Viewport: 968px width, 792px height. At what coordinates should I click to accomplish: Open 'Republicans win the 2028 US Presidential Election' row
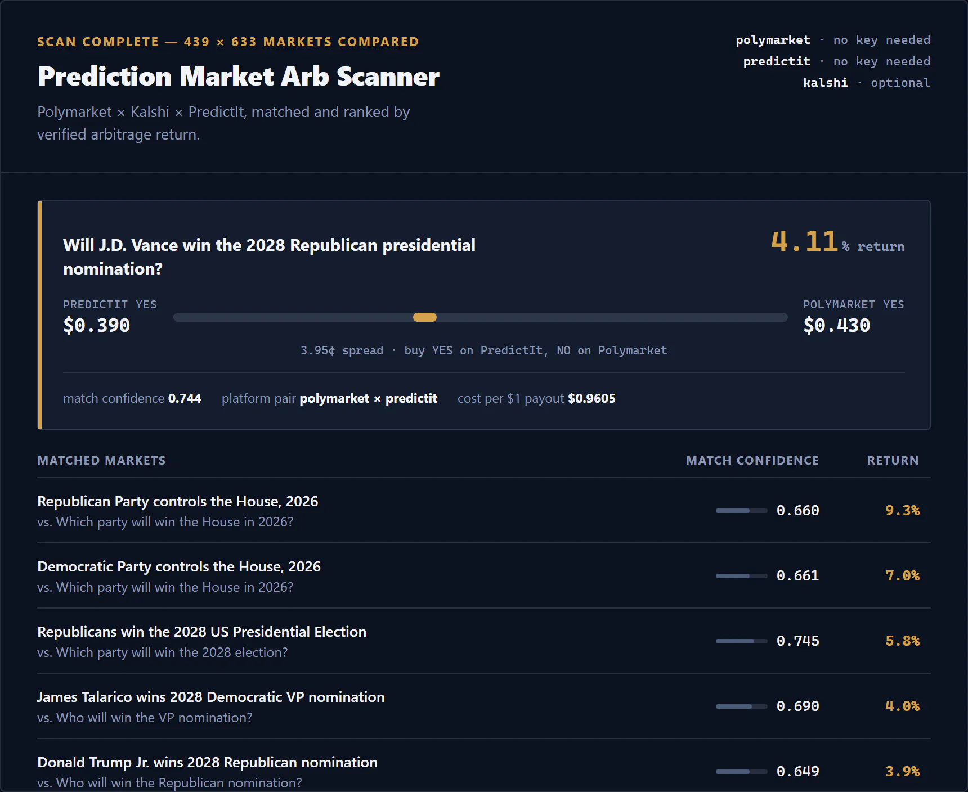(x=484, y=641)
